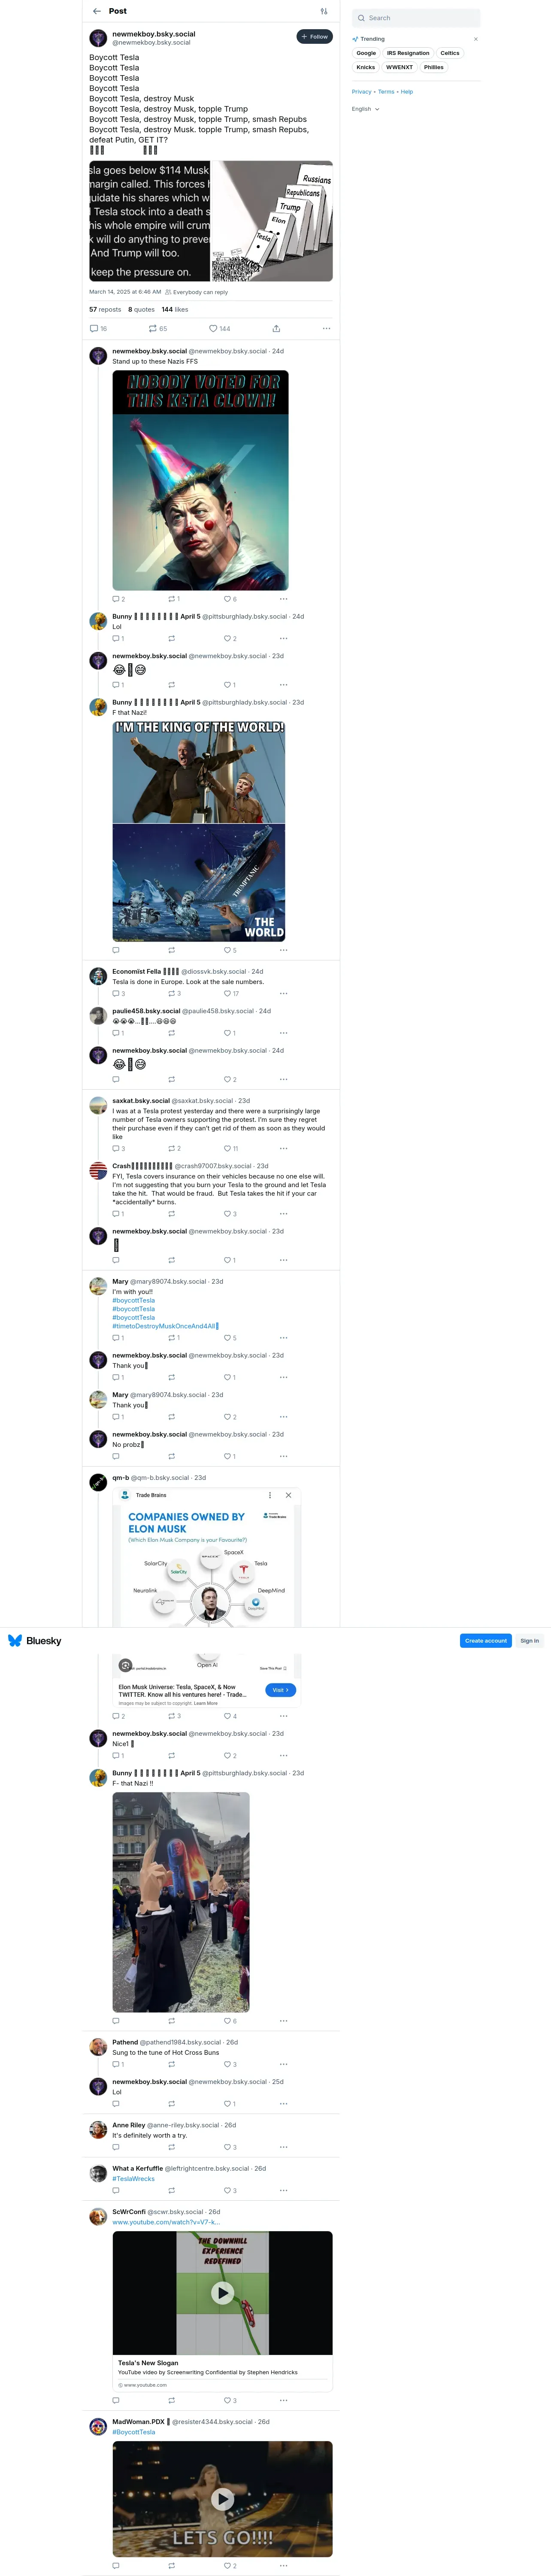Open more options on main post

(326, 328)
